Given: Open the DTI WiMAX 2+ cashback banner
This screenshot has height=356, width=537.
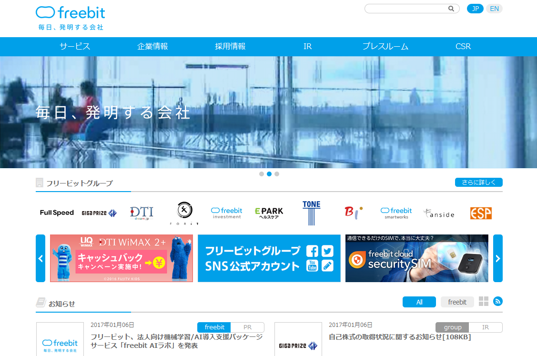Looking at the screenshot, I should pos(122,258).
